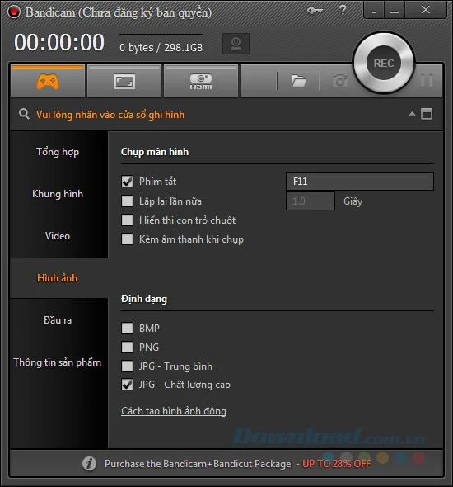This screenshot has width=453, height=487.
Task: Start recording with the REC button
Action: [x=384, y=63]
